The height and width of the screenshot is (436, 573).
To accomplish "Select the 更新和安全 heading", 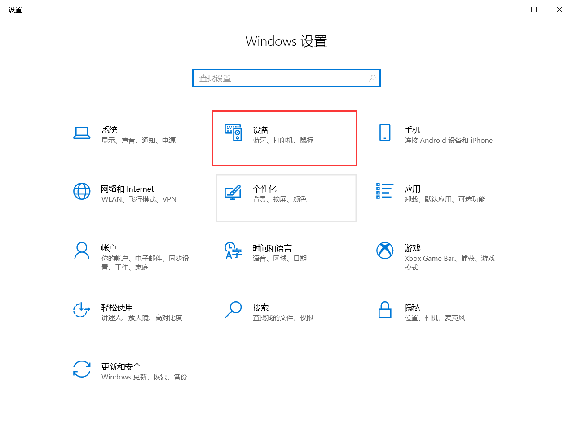I will click(x=121, y=367).
